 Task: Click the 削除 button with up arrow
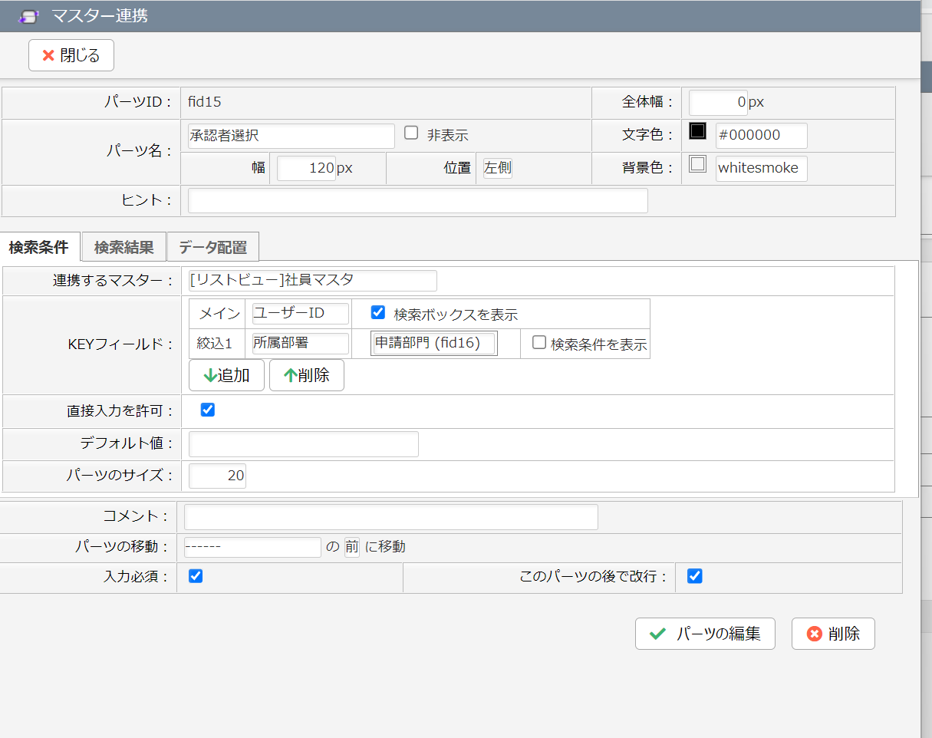pos(307,375)
